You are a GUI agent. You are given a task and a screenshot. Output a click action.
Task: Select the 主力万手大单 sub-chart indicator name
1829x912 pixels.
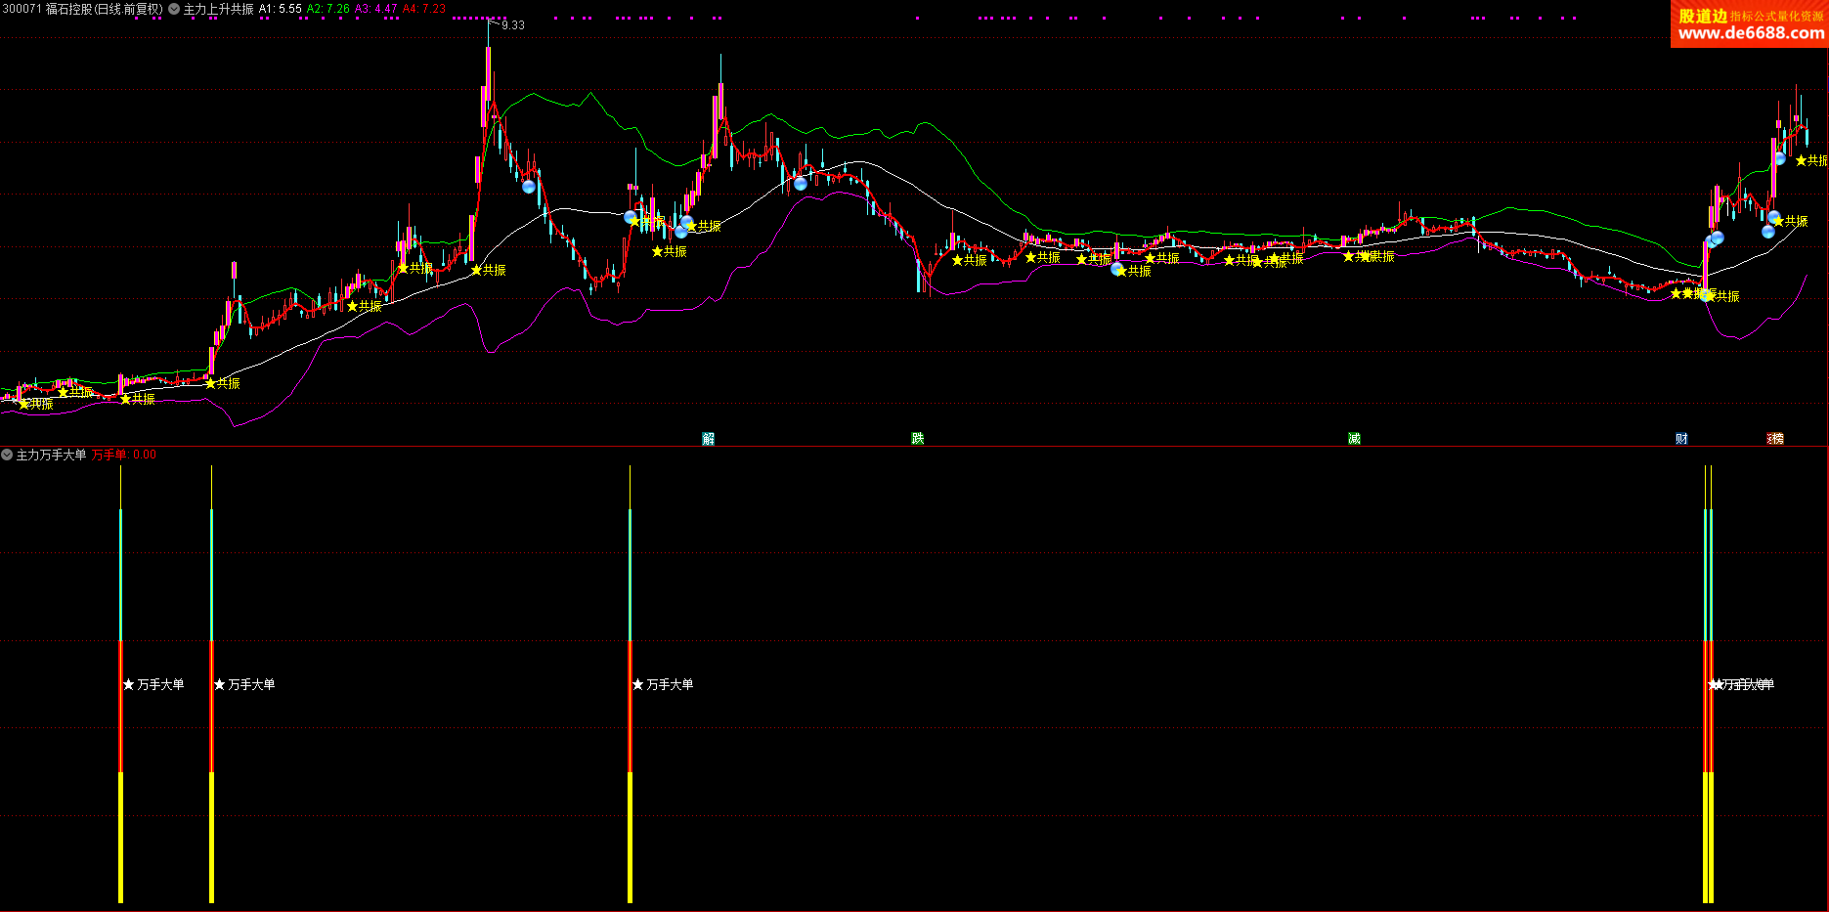tap(51, 455)
